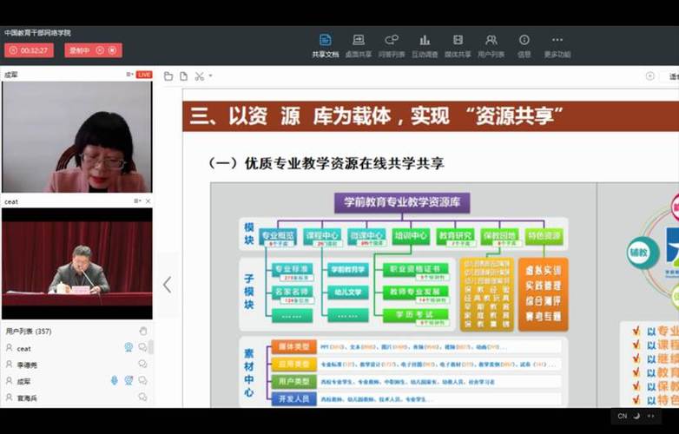Open the 问答列表 Q&A list tab
The width and height of the screenshot is (679, 434).
coord(392,46)
